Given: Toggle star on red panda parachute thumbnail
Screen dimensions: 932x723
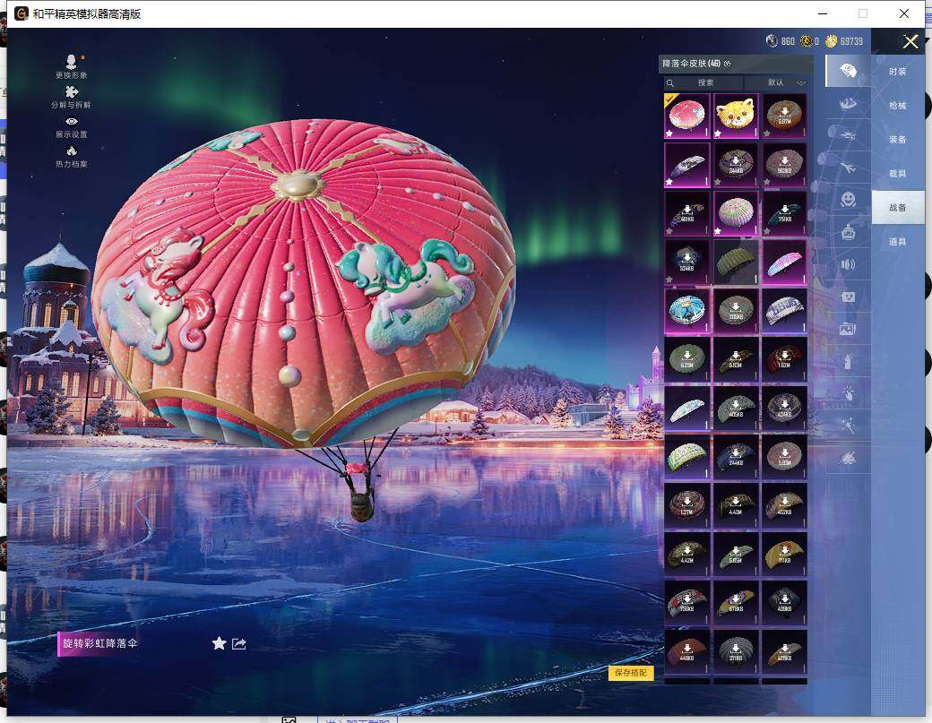Looking at the screenshot, I should [719, 133].
